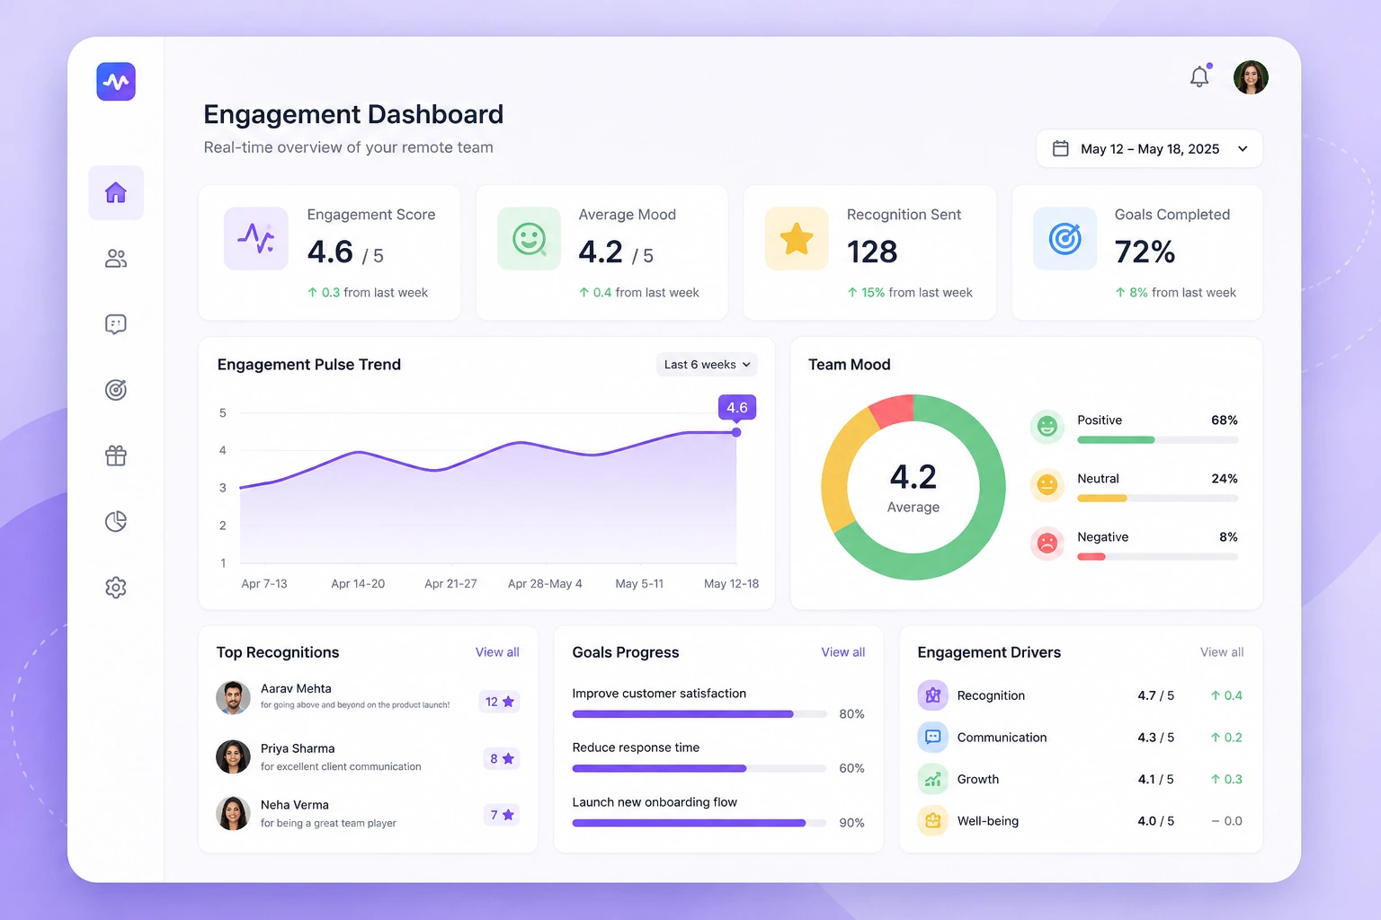View all Goals Progress
The width and height of the screenshot is (1381, 920).
843,652
